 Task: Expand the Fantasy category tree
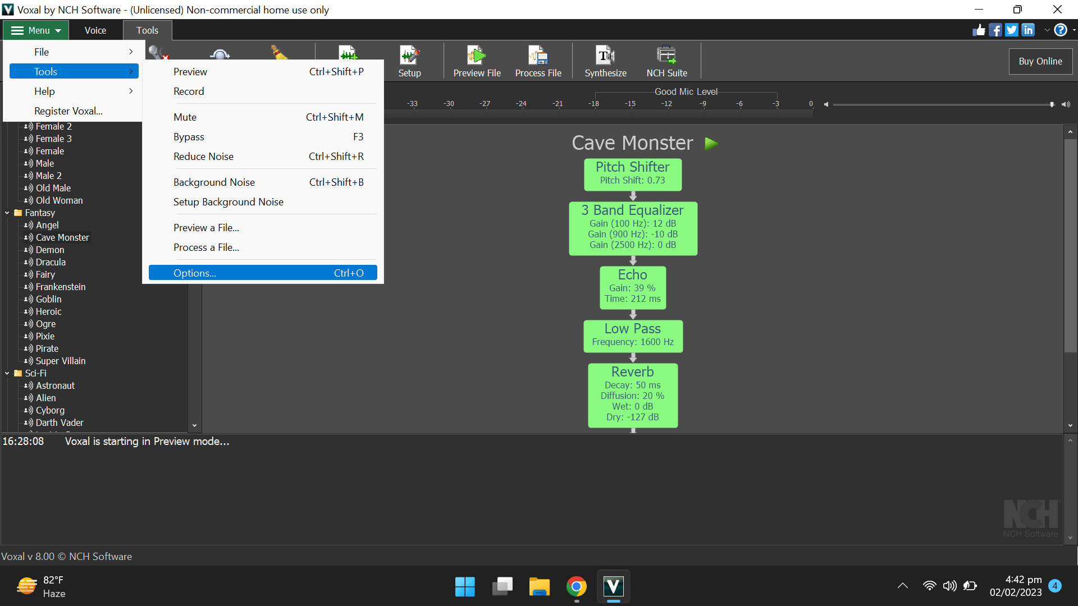(x=6, y=213)
